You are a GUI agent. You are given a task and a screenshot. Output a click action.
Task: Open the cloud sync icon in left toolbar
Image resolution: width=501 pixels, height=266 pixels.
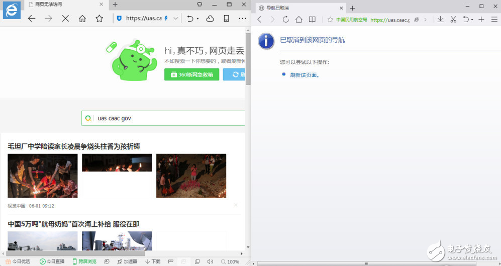(210, 19)
